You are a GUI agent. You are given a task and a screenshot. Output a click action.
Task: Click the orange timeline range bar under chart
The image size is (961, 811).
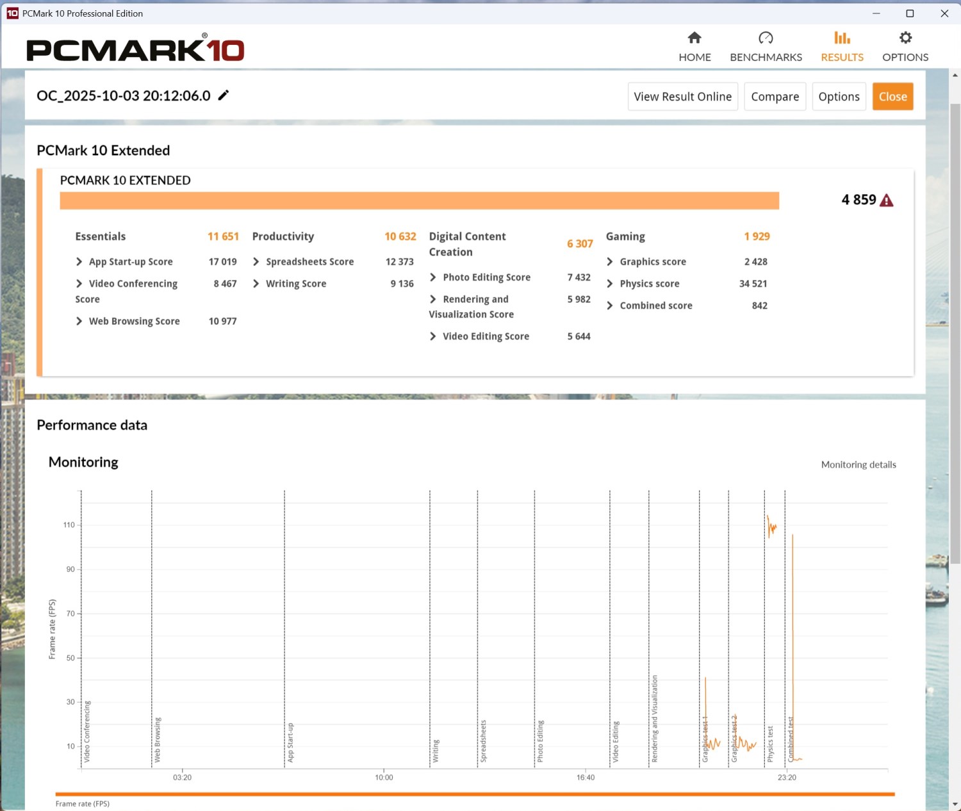tap(475, 794)
